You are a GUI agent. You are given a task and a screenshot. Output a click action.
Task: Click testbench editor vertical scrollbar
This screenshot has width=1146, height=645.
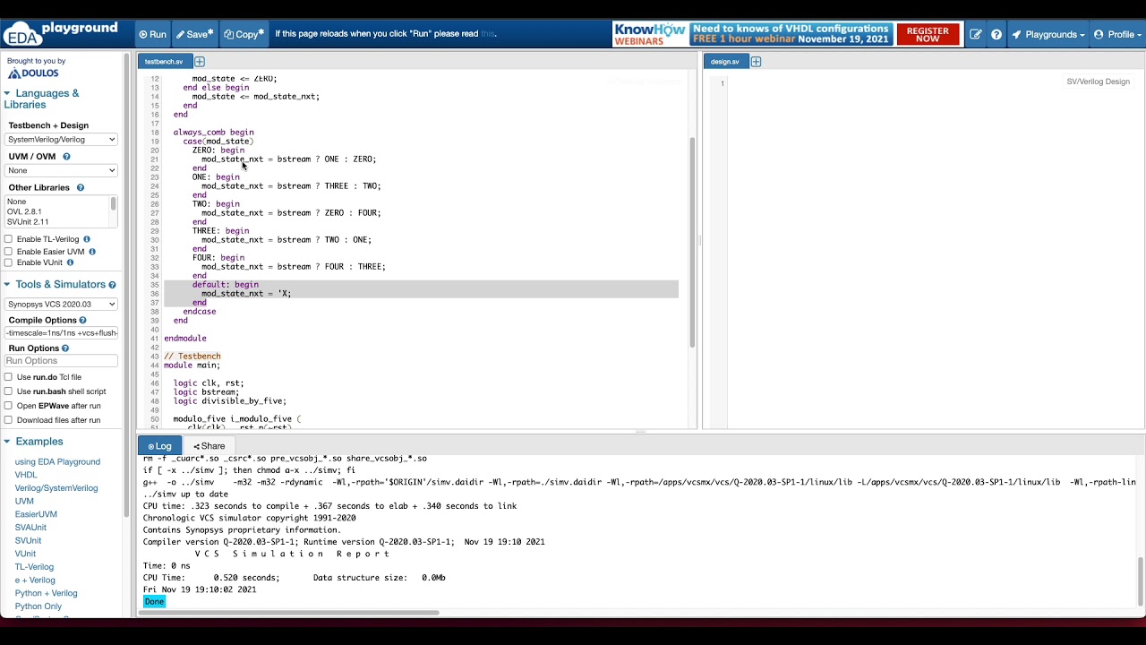pos(692,242)
